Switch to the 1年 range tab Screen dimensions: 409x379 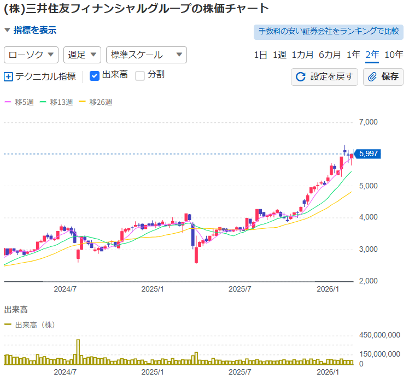click(x=353, y=55)
